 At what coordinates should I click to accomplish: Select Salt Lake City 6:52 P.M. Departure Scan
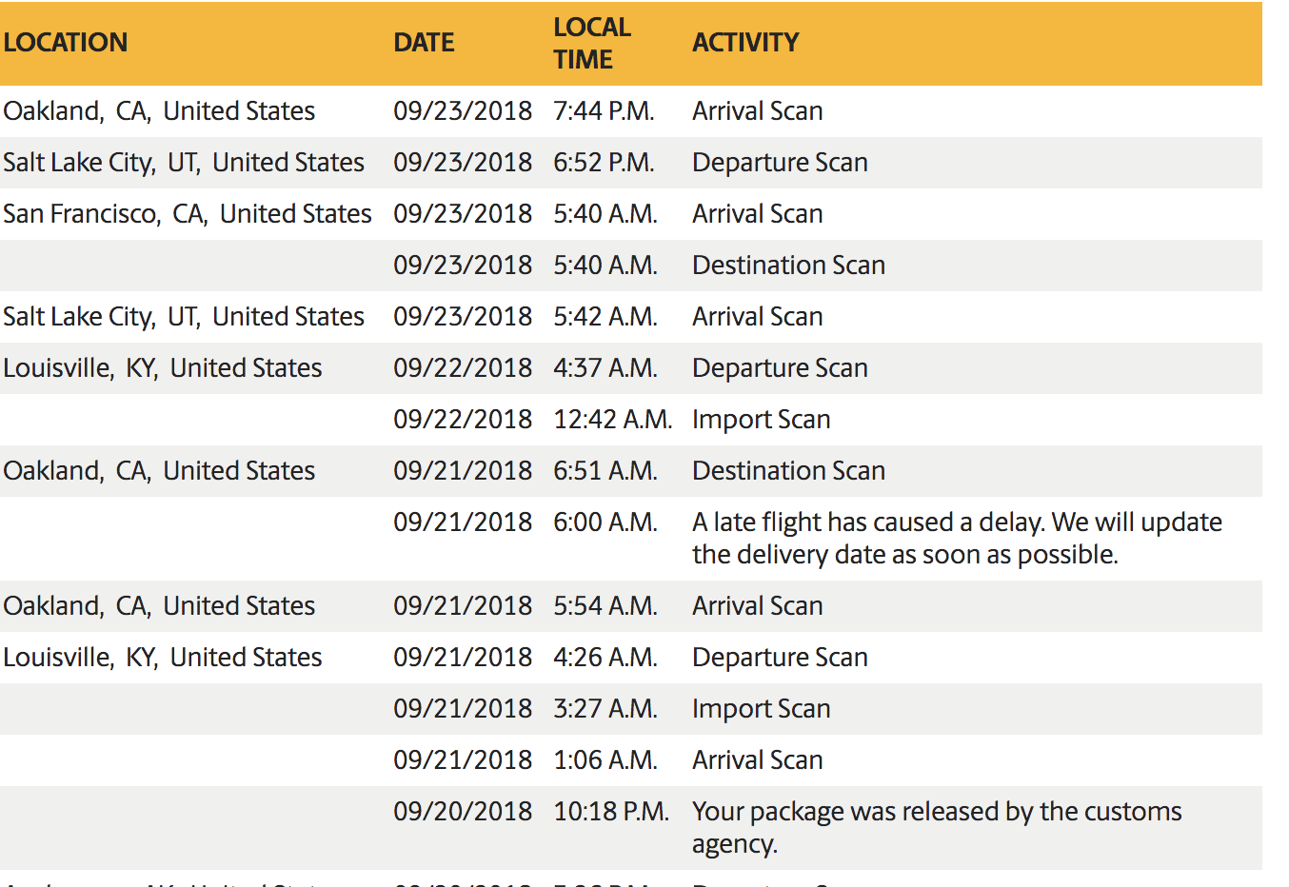(x=631, y=163)
